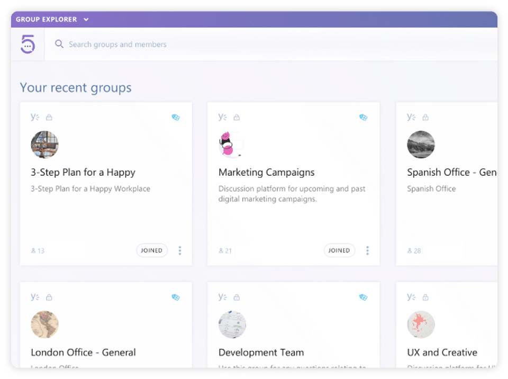Click the search magnifier icon
Viewport: 508px width, 379px height.
pyautogui.click(x=59, y=44)
